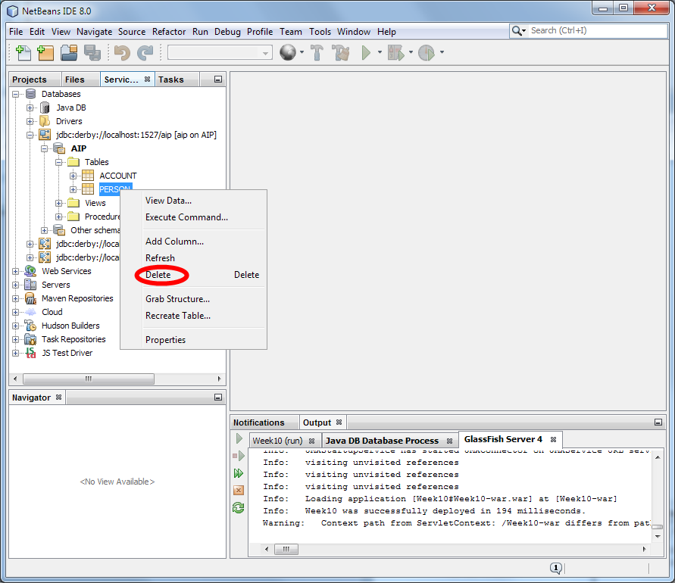Click the Search (Ctrl+I) field
Viewport: 675px width, 583px height.
coord(598,30)
